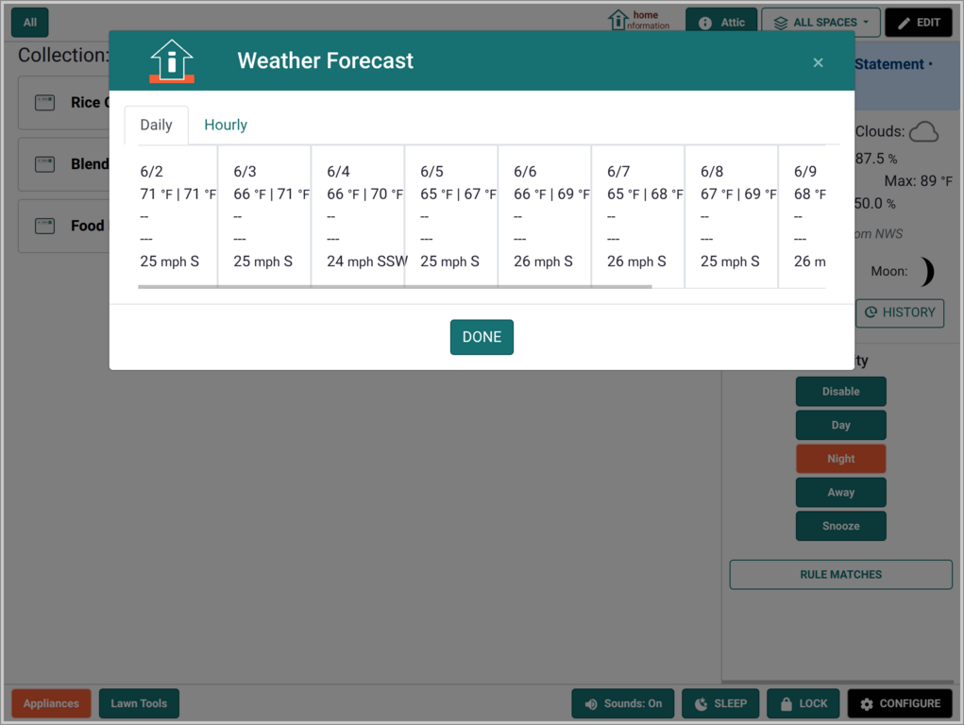Click the 6/6 forecast date
This screenshot has width=964, height=725.
tap(525, 172)
